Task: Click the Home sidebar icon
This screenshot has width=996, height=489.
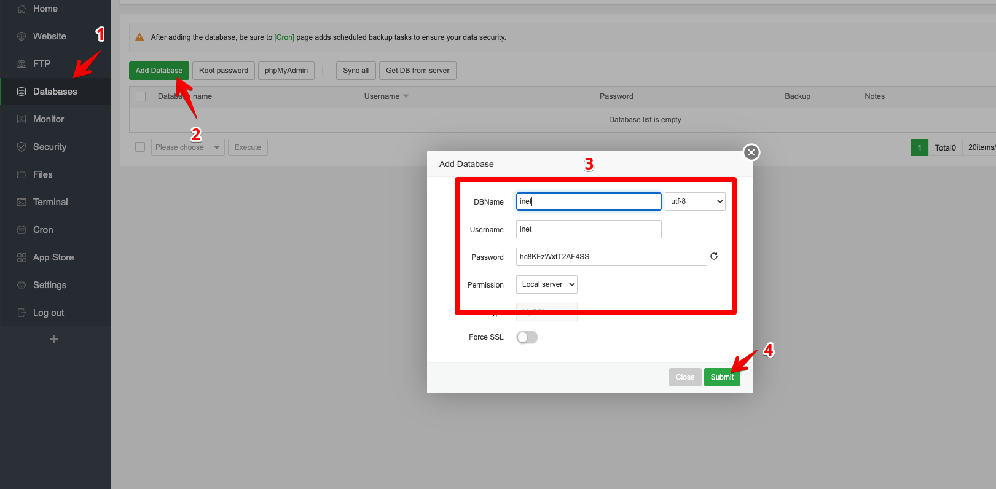Action: [x=22, y=9]
